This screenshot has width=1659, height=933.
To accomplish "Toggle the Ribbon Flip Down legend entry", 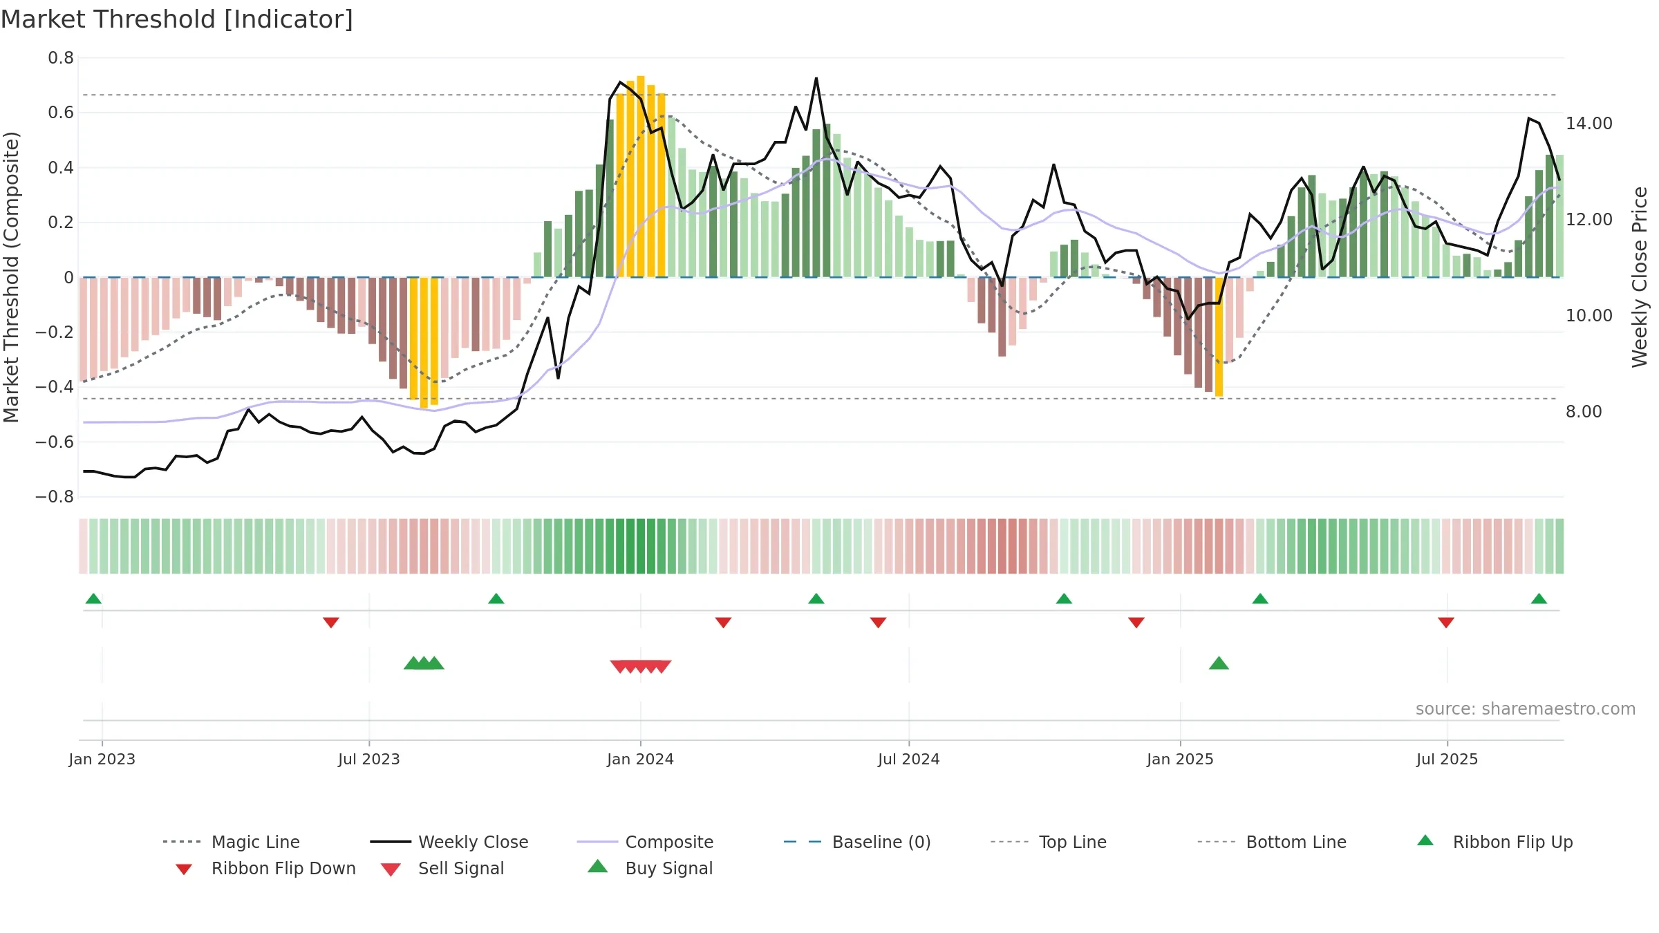I will tap(265, 868).
